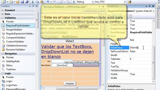The image size is (160, 90).
Task: Click the find in files icon at toolbar right
Action: 130,2
